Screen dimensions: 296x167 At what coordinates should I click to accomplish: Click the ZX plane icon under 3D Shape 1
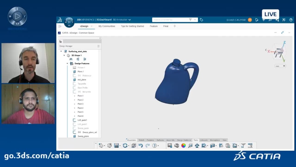(x=85, y=59)
